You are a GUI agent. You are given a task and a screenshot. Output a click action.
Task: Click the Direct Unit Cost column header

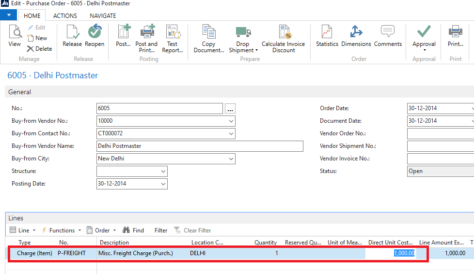tap(391, 243)
